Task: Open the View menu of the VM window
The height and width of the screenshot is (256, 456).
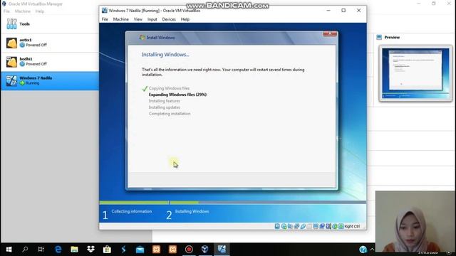Action: (138, 19)
